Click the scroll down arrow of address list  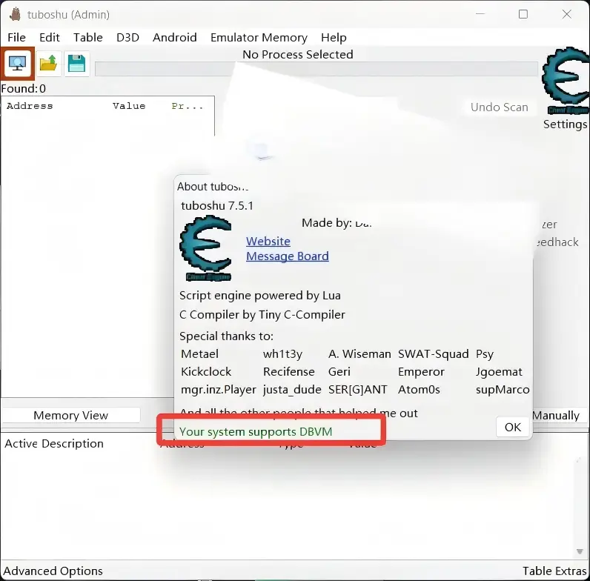tap(580, 551)
